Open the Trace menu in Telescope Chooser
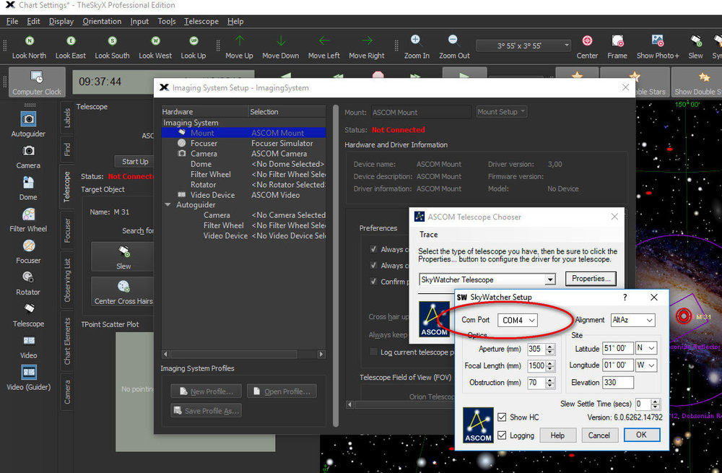Image resolution: width=722 pixels, height=473 pixels. (428, 235)
